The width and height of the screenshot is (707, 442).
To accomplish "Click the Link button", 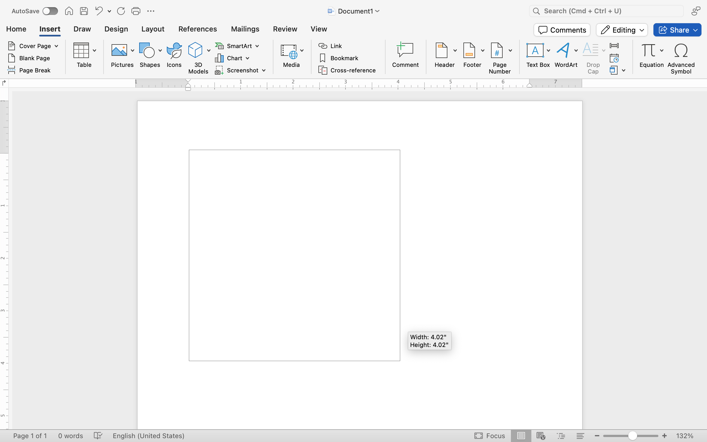I will (x=330, y=46).
